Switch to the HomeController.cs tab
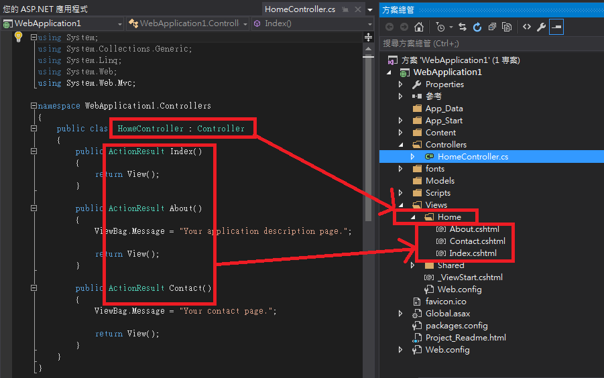Viewport: 604px width, 378px height. coord(300,9)
